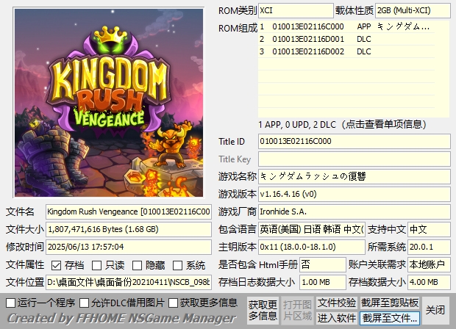Click the 文件大小 field

pyautogui.click(x=129, y=229)
